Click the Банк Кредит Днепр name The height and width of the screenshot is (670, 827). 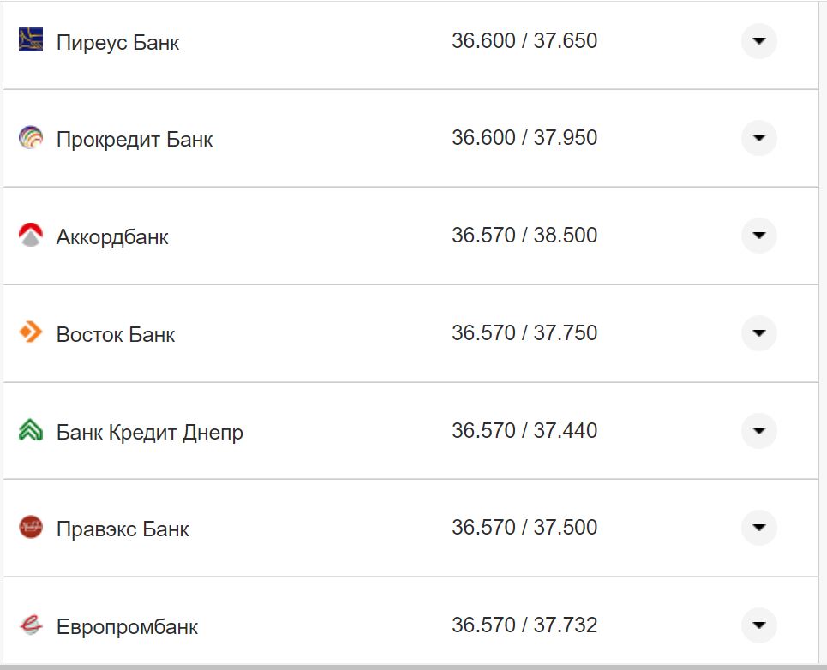(150, 431)
